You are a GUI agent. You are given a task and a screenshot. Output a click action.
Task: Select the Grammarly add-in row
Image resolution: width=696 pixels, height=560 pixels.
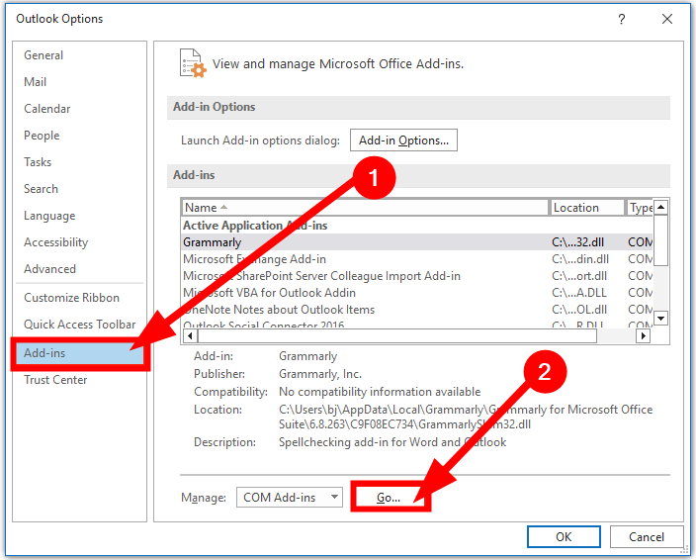(x=417, y=242)
